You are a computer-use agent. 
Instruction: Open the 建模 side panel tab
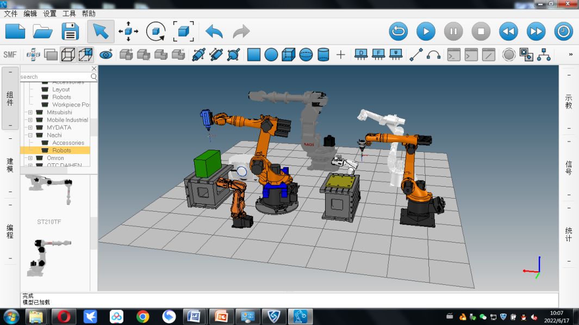click(x=10, y=165)
